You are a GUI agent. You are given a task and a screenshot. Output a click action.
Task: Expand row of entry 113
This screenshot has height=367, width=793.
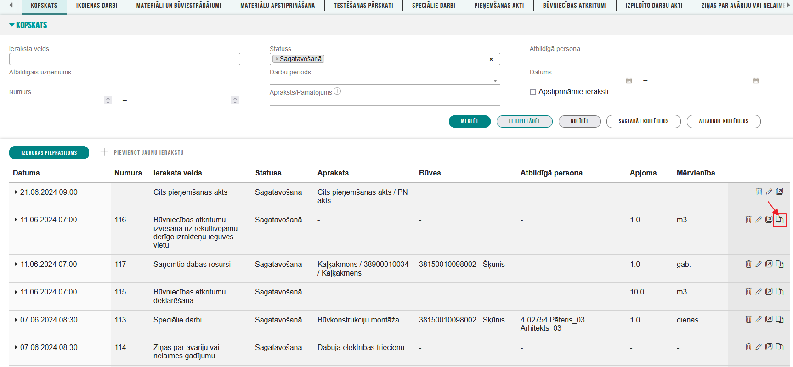pyautogui.click(x=16, y=320)
